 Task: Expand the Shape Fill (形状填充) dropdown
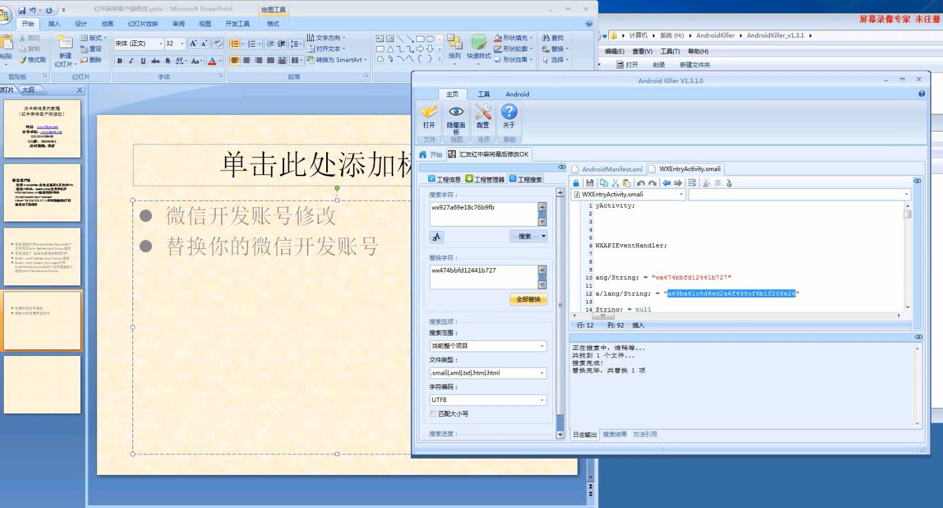(x=531, y=38)
